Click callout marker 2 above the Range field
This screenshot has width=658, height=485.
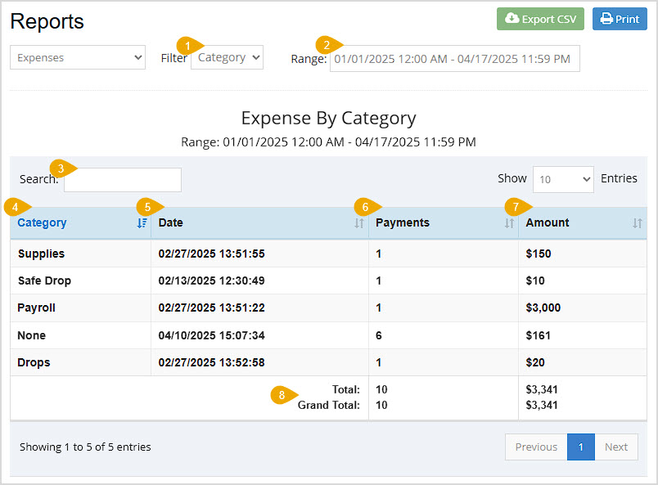coord(327,46)
